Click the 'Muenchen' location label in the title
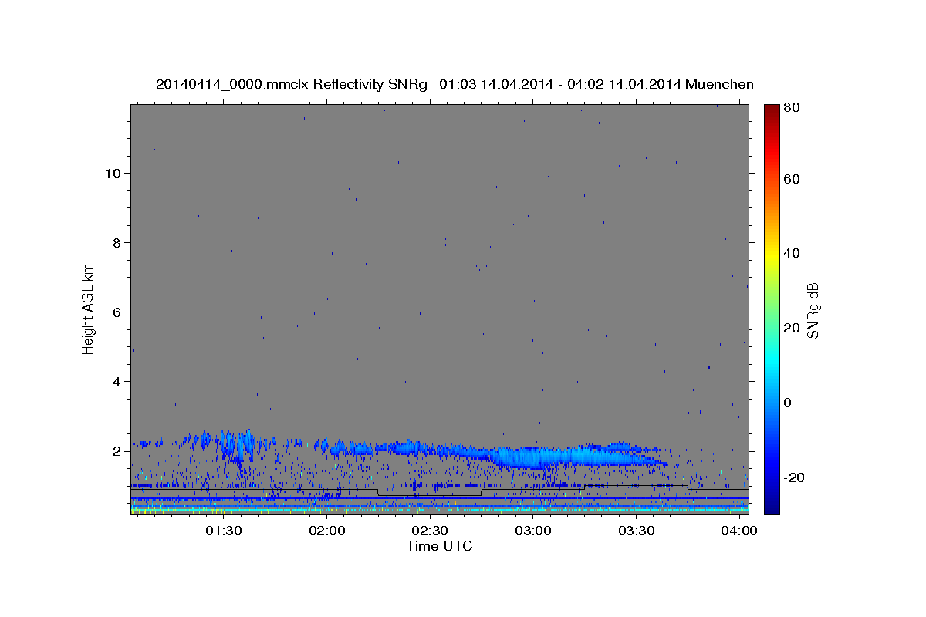 719,84
